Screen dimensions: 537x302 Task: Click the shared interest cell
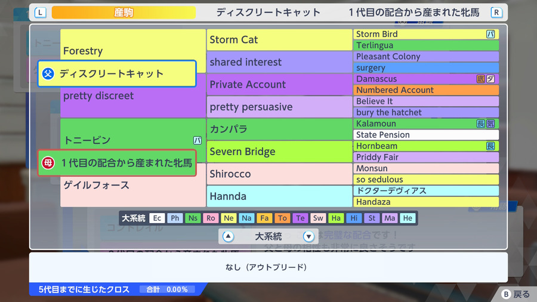tap(279, 62)
